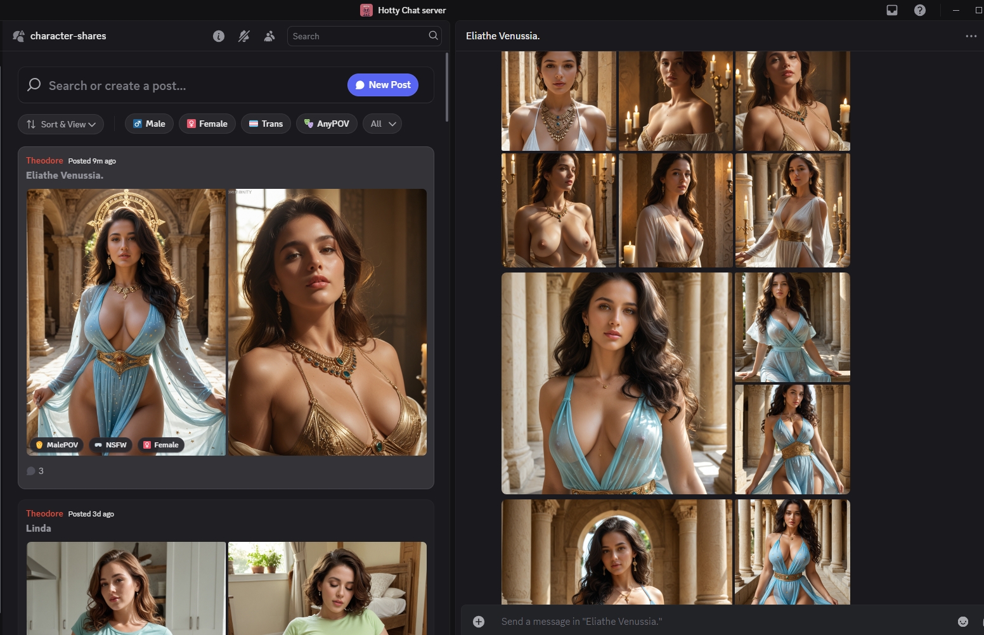
Task: Expand the All tags dropdown
Action: [382, 124]
